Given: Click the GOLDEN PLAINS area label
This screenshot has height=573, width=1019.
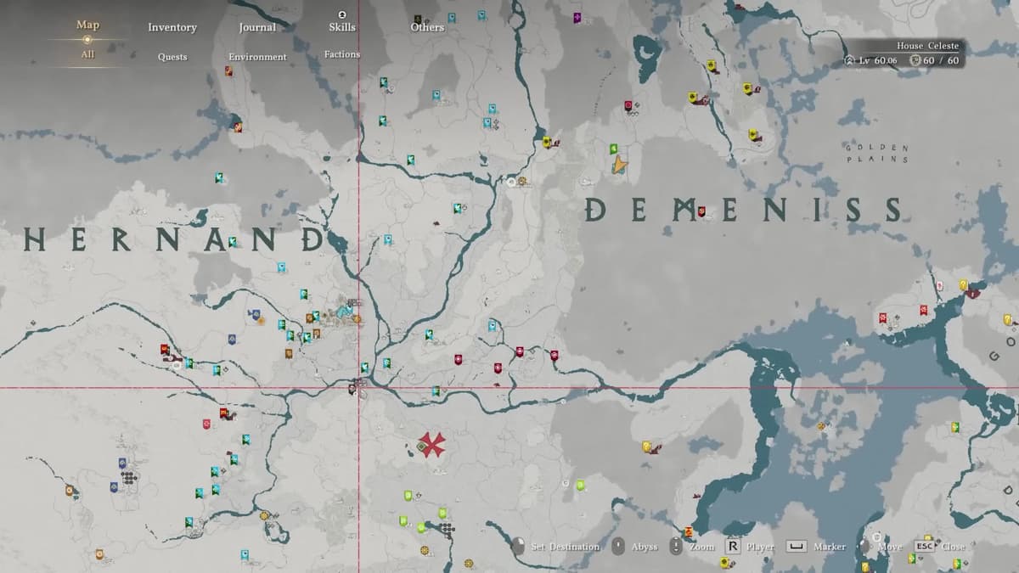Looking at the screenshot, I should click(877, 153).
